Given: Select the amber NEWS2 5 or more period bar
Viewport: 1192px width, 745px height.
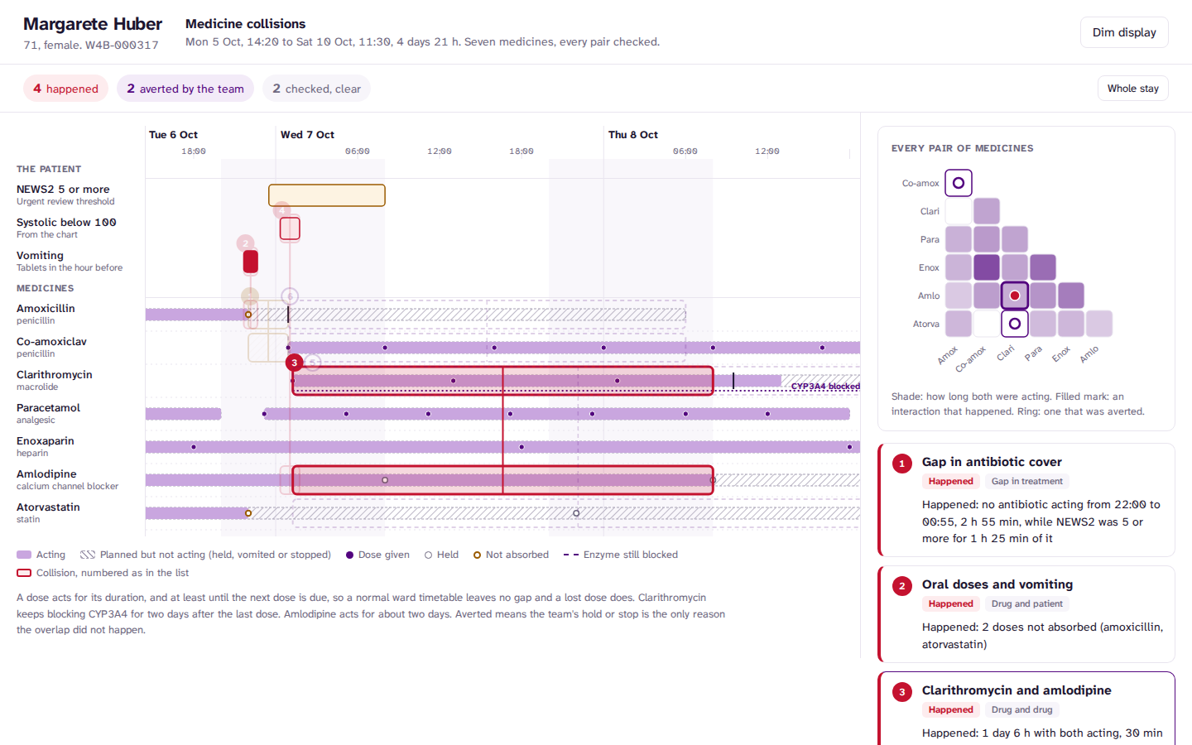Looking at the screenshot, I should point(327,195).
